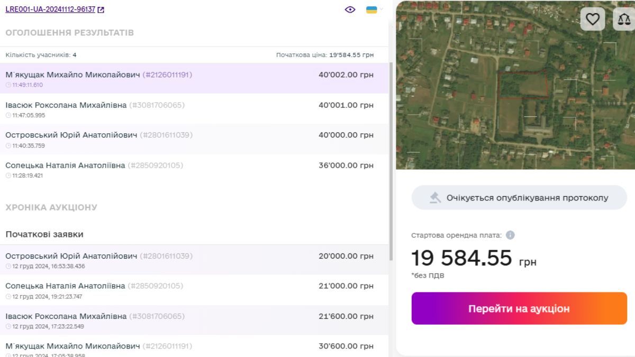This screenshot has height=357, width=635.
Task: Click the info icon beside Стартова орендна плата
Action: point(510,235)
